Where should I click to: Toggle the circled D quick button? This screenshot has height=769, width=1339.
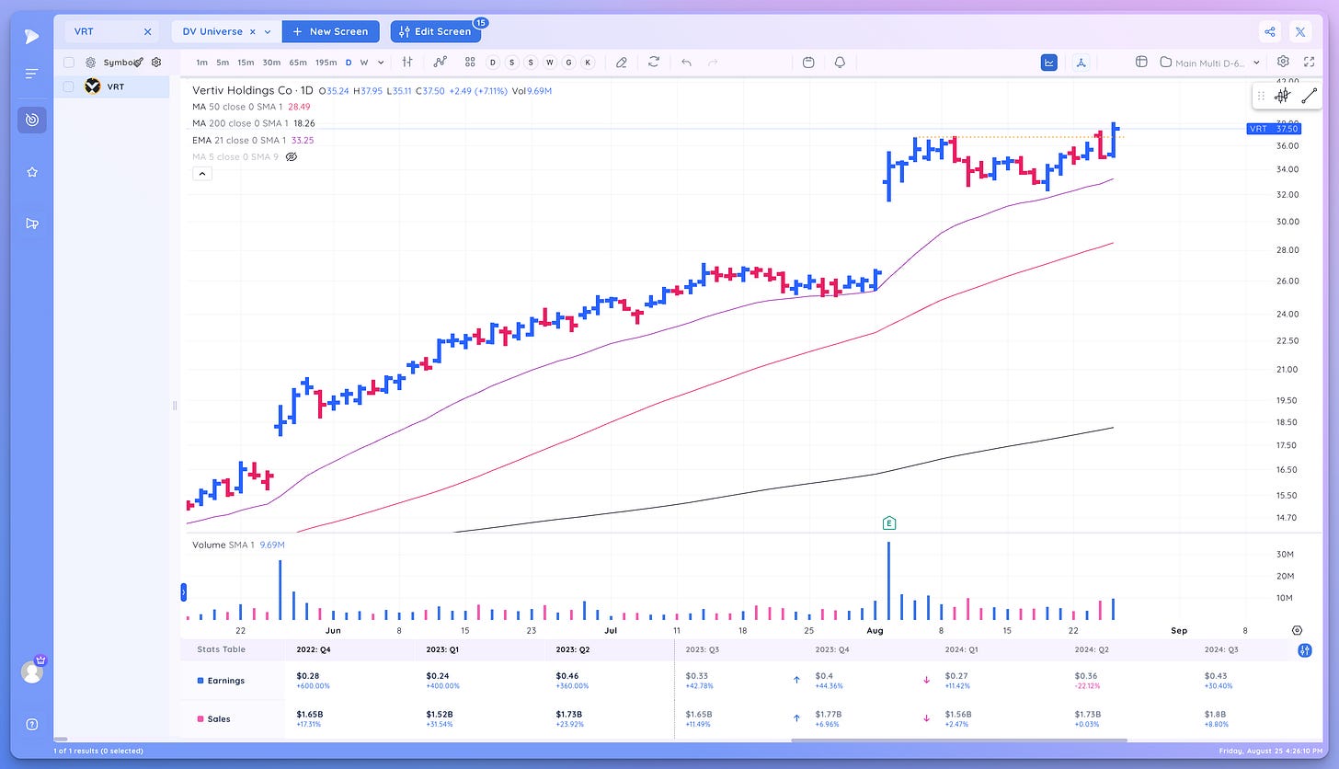pyautogui.click(x=492, y=62)
